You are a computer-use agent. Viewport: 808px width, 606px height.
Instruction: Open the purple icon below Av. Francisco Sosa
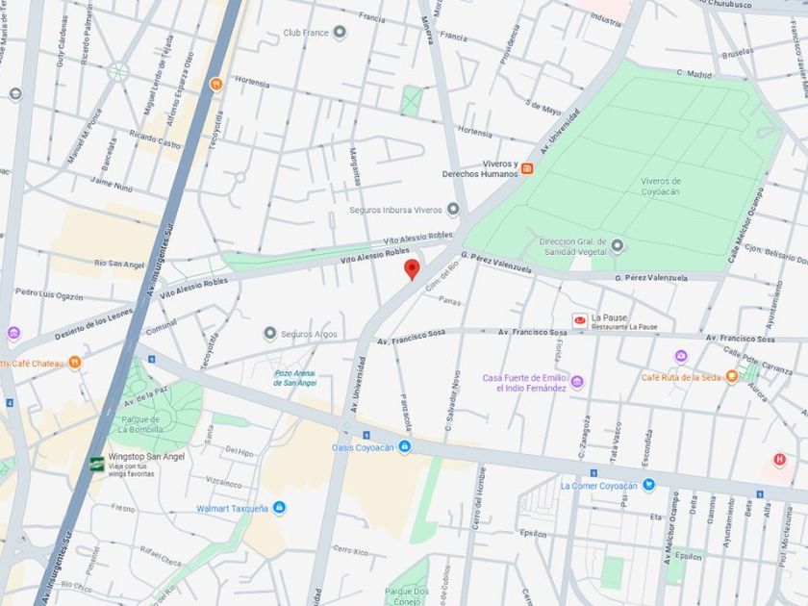681,356
